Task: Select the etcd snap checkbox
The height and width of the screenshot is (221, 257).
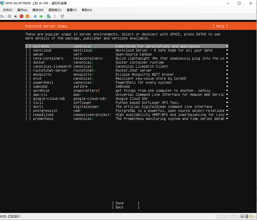Action: (x=28, y=78)
